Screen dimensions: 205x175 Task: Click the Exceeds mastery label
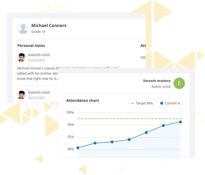click(157, 81)
